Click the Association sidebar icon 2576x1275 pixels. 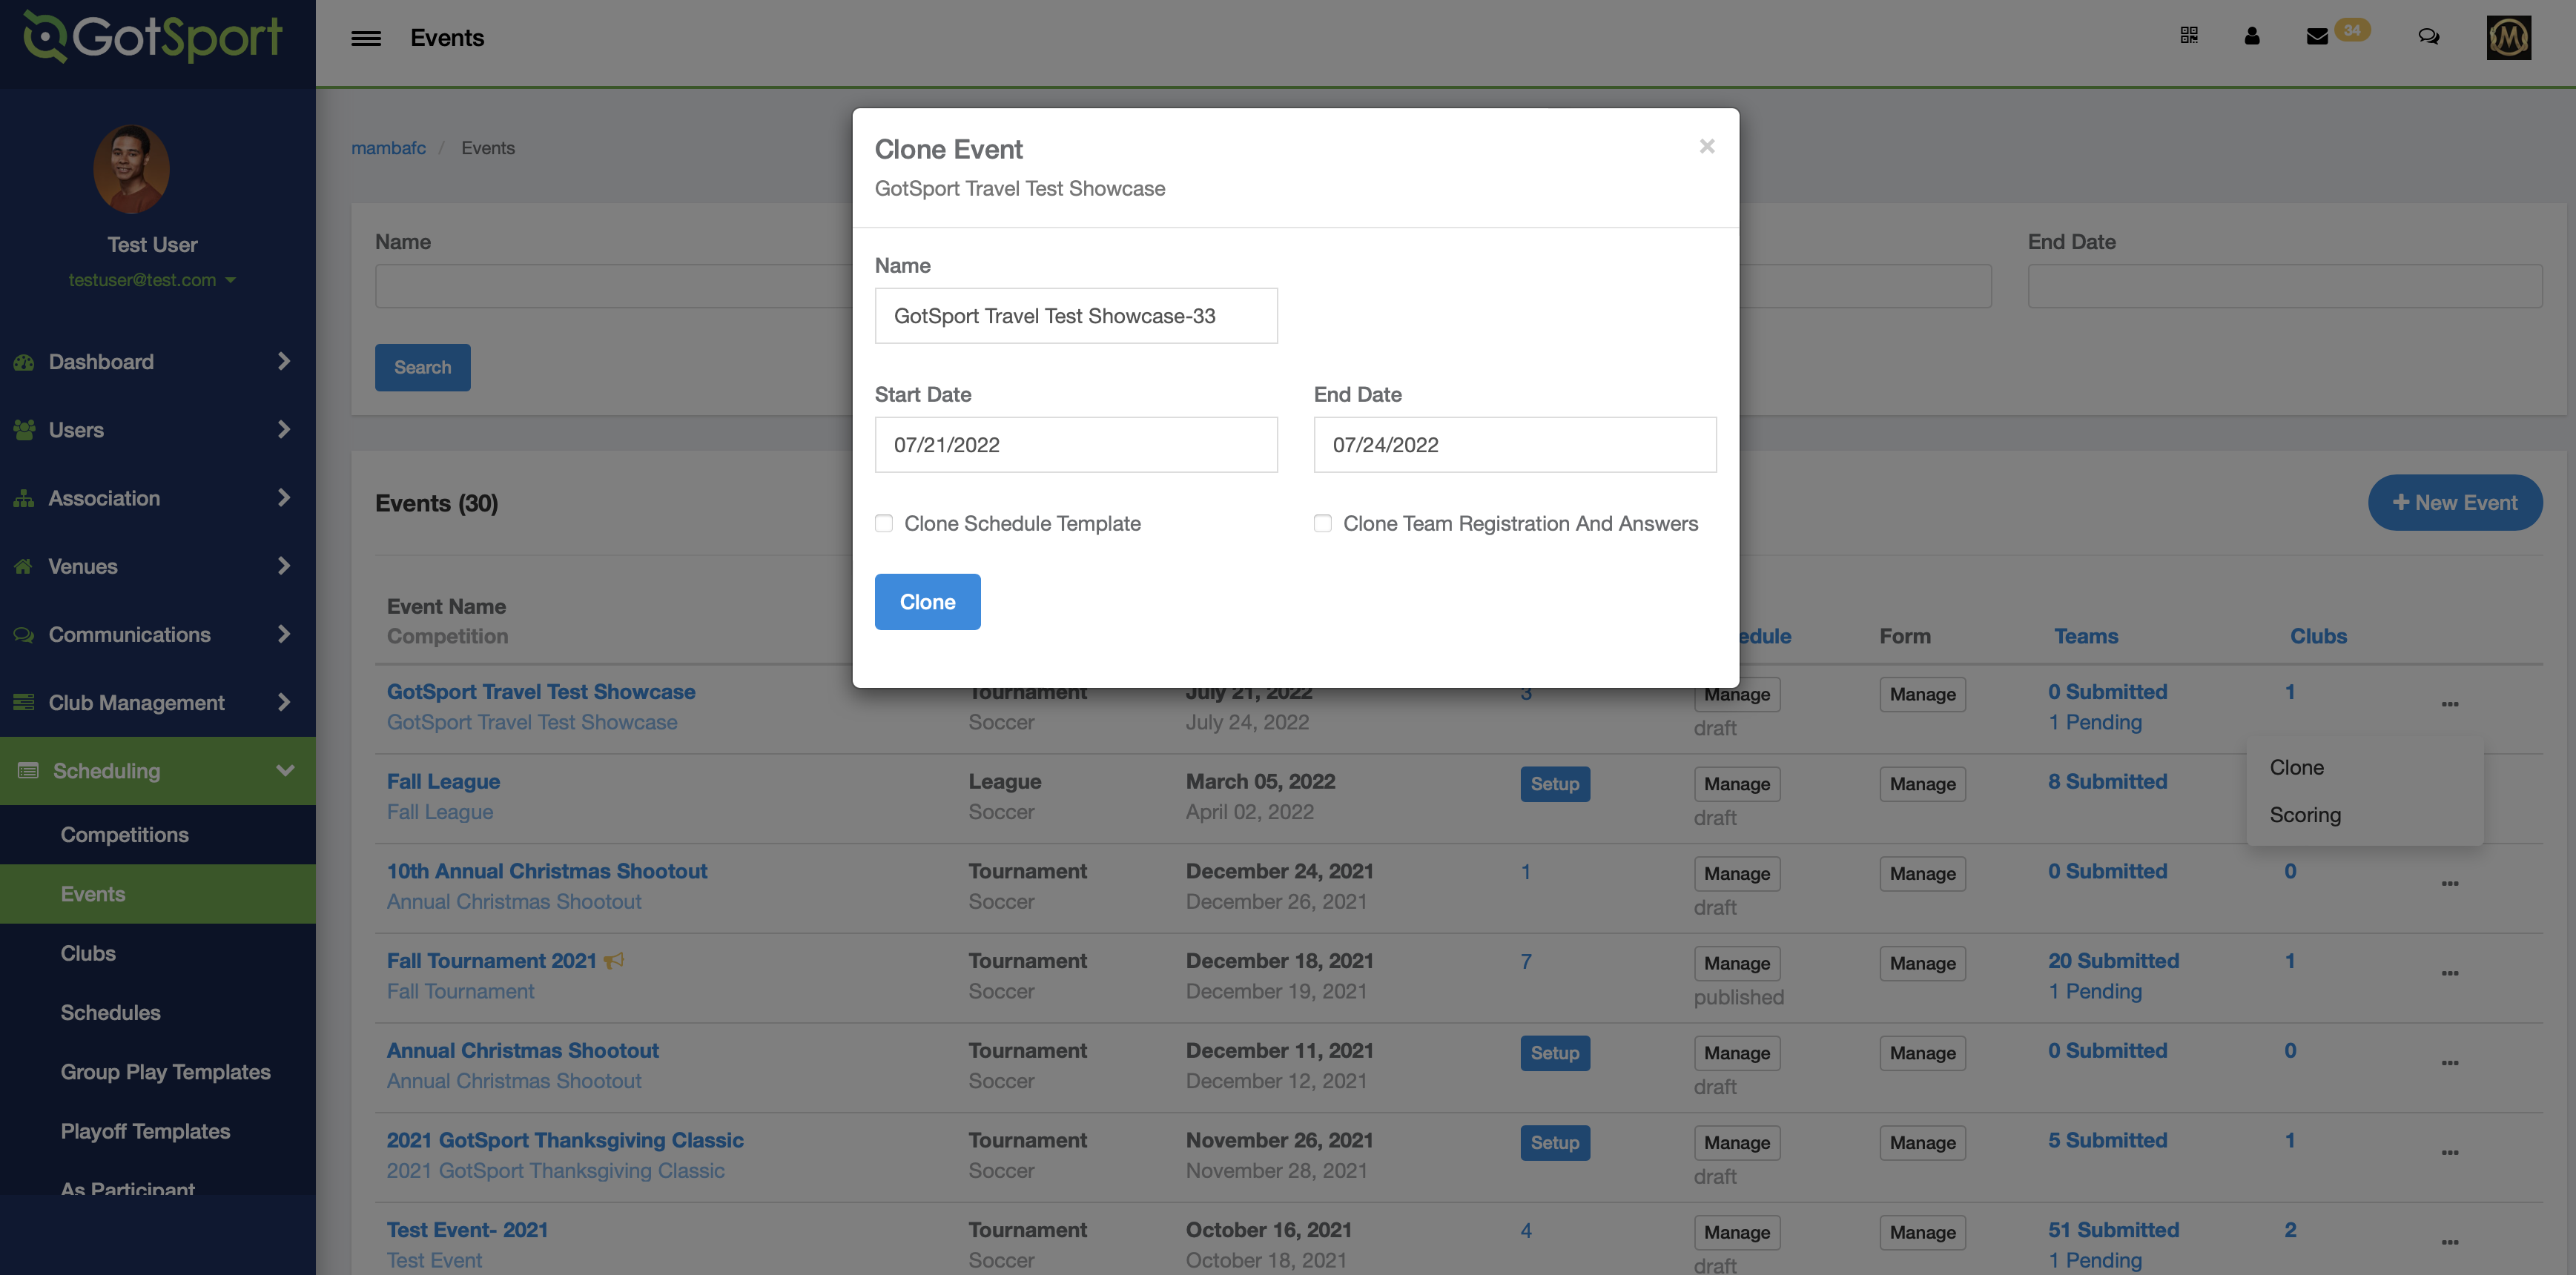click(x=24, y=498)
